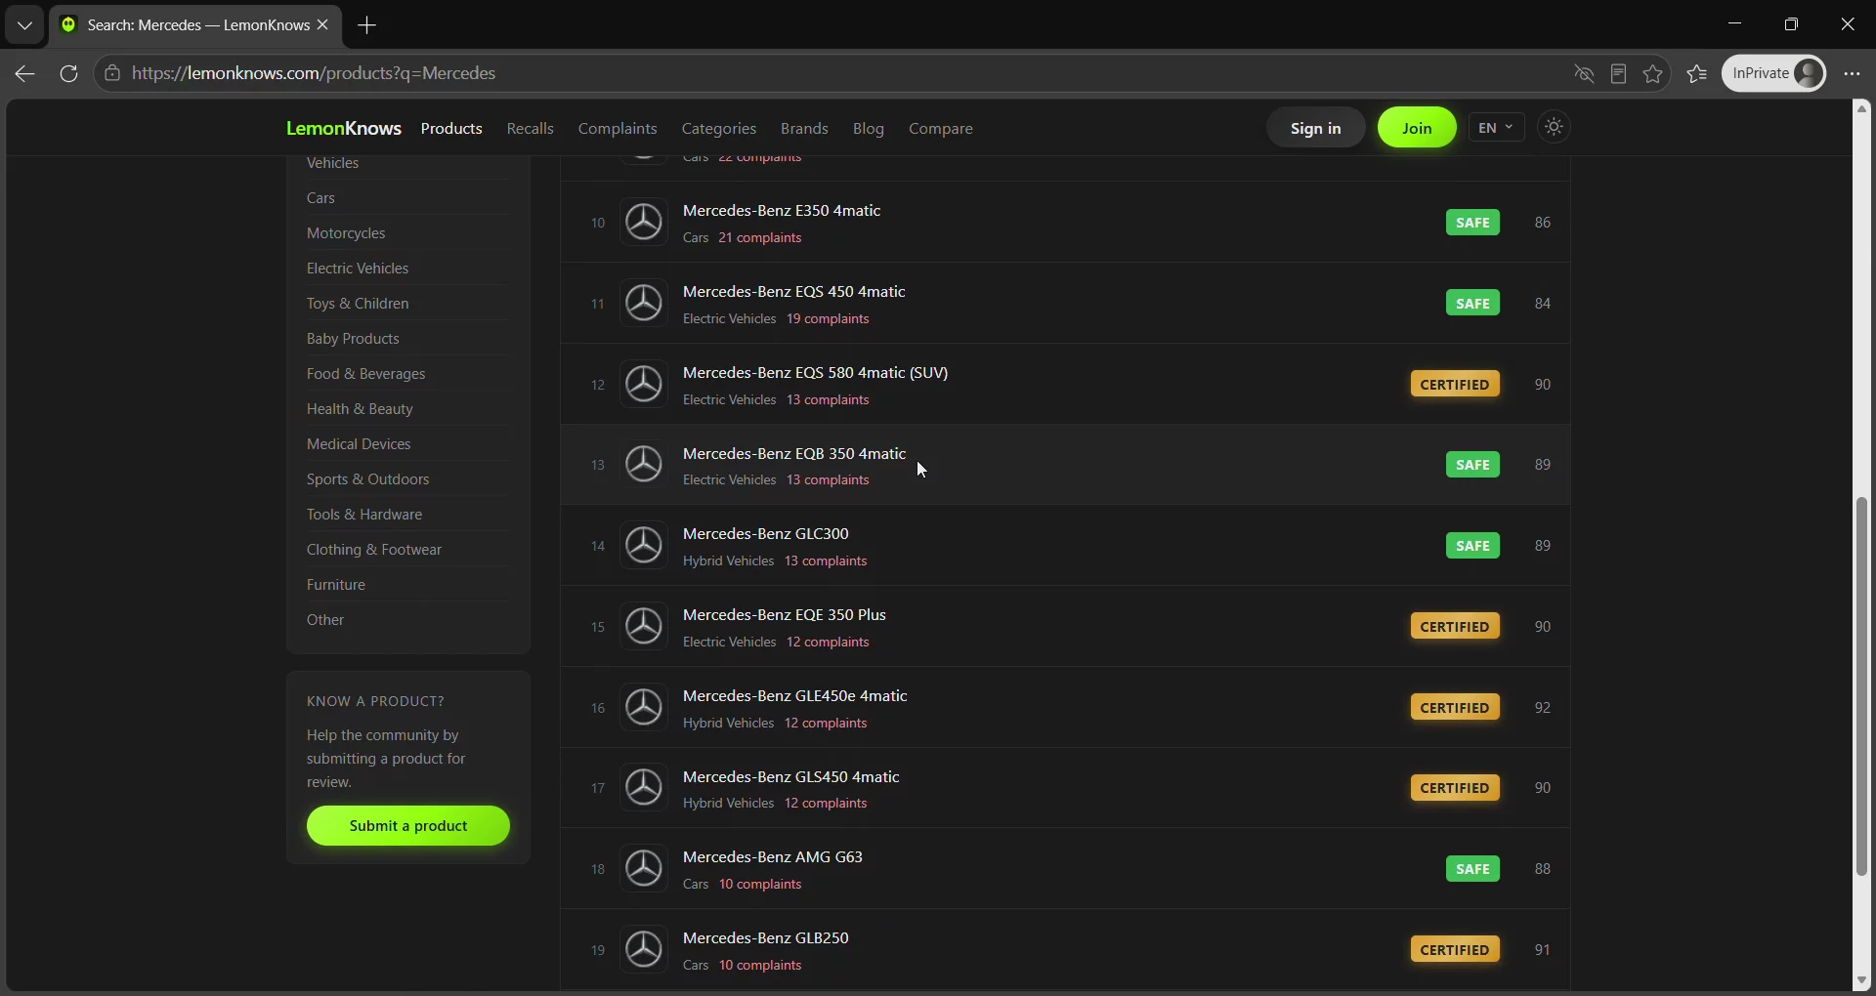Click the Submit a product button
Viewport: 1876px width, 996px height.
click(x=408, y=826)
